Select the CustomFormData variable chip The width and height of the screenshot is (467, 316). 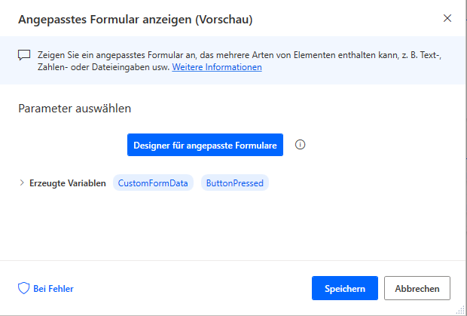153,183
